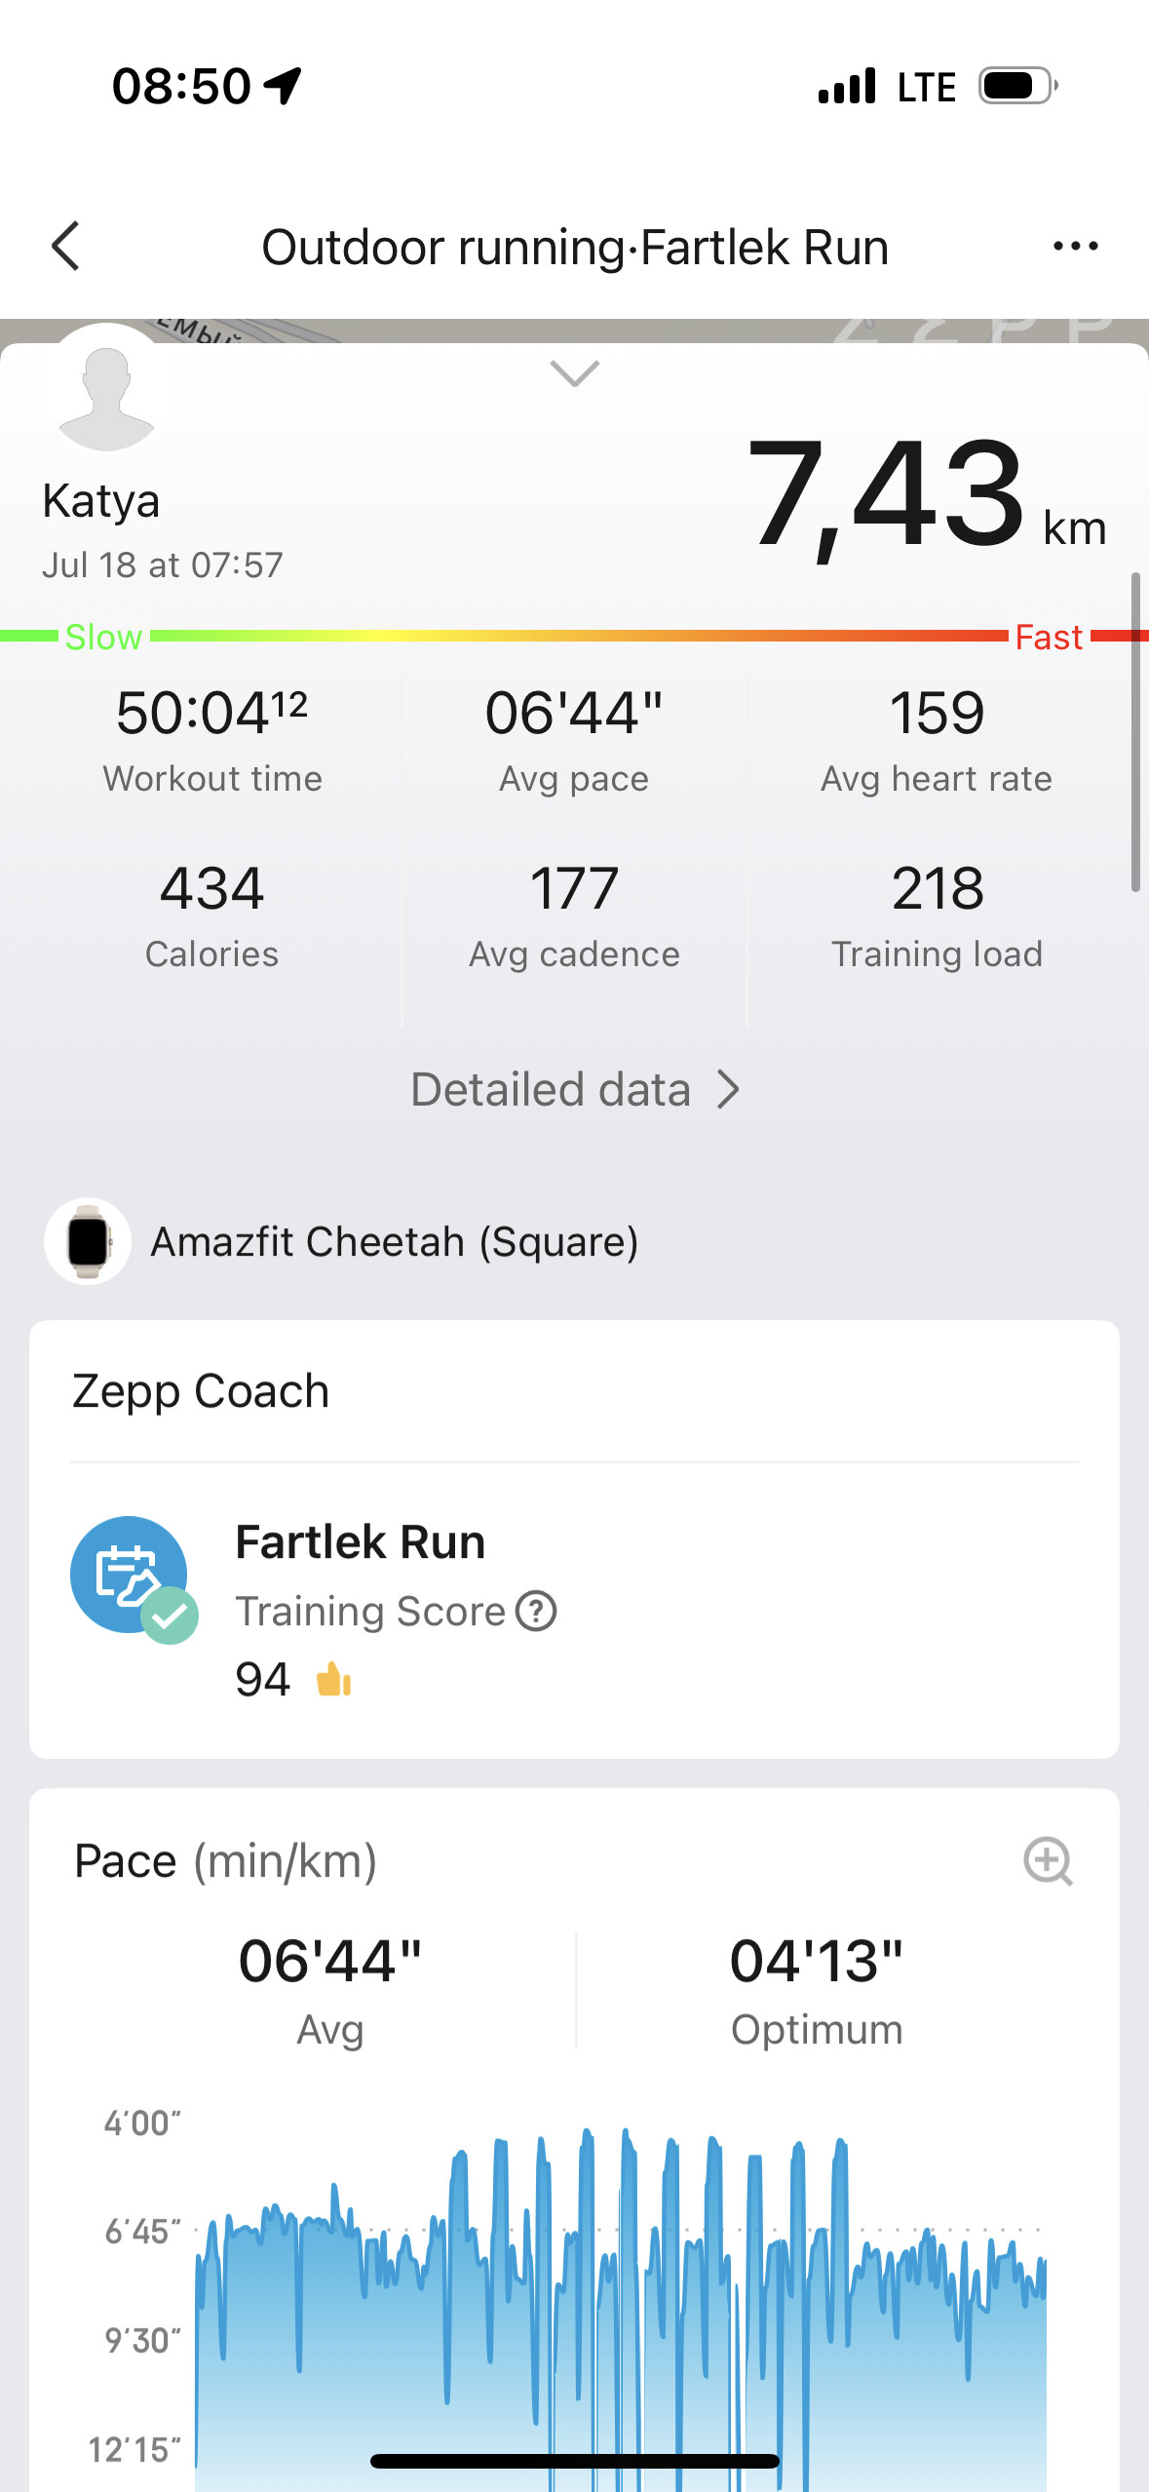Tap the Training load value
This screenshot has width=1149, height=2492.
coord(938,888)
